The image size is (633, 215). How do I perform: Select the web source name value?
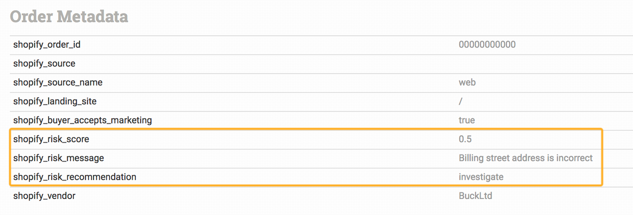(x=467, y=82)
